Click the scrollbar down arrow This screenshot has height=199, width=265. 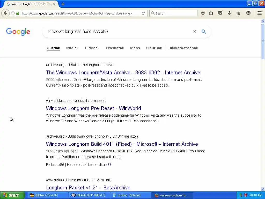point(263,189)
